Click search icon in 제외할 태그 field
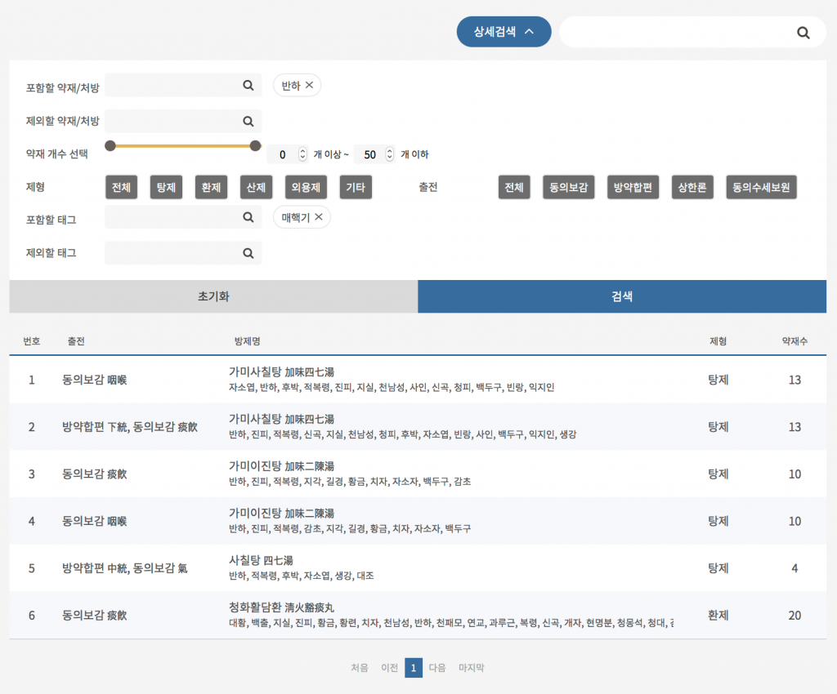Viewport: 837px width, 694px height. click(248, 253)
